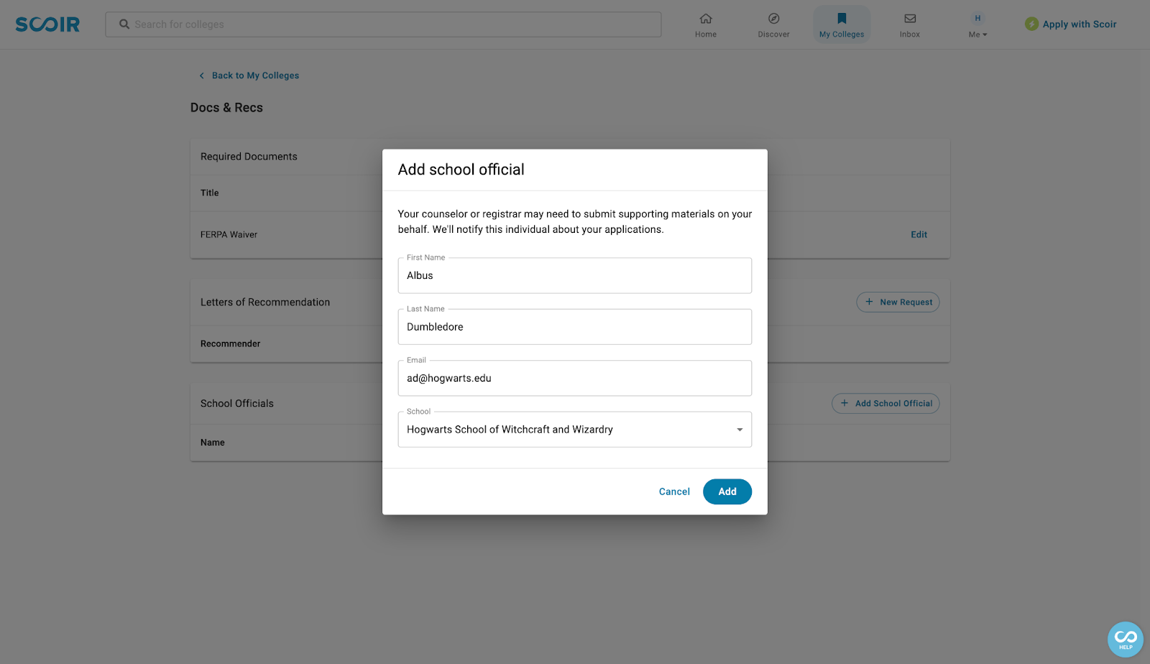Click New Request for recommendations
The width and height of the screenshot is (1150, 664).
898,303
